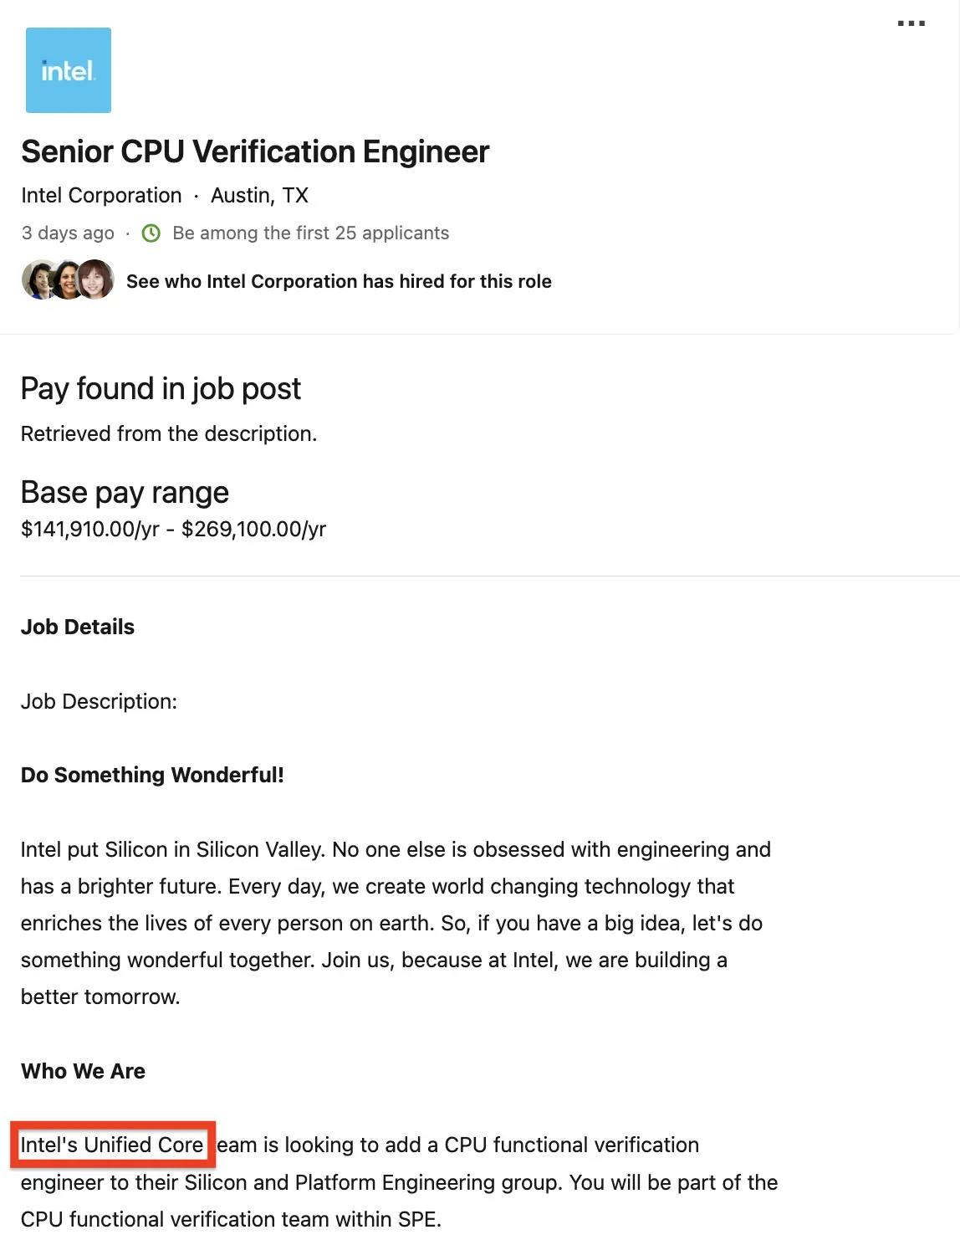Open the three-dot more options menu
Viewport: 960px width, 1245px height.
(911, 23)
